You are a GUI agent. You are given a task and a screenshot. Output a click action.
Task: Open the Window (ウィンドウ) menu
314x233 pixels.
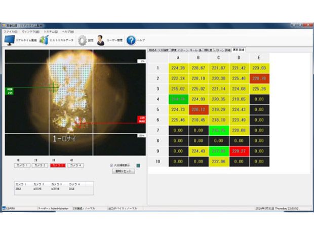click(30, 31)
